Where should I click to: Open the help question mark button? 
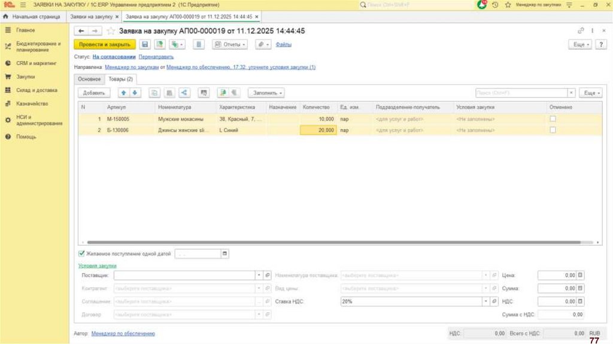(x=601, y=44)
